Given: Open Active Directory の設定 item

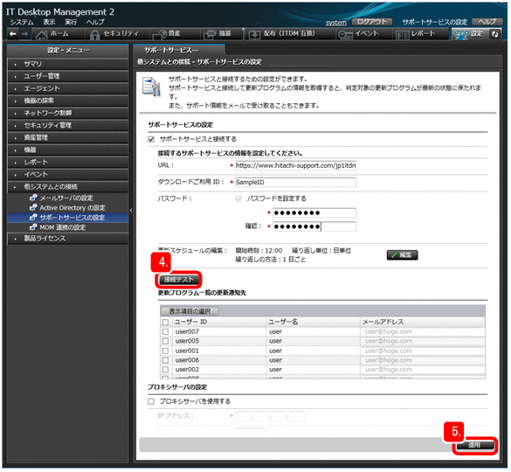Looking at the screenshot, I should 73,208.
